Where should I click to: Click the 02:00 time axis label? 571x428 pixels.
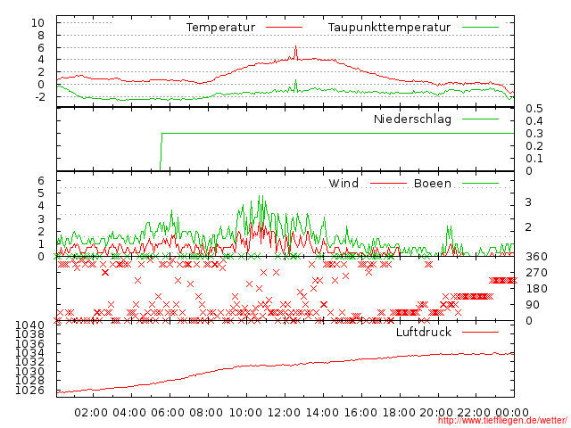pyautogui.click(x=91, y=413)
